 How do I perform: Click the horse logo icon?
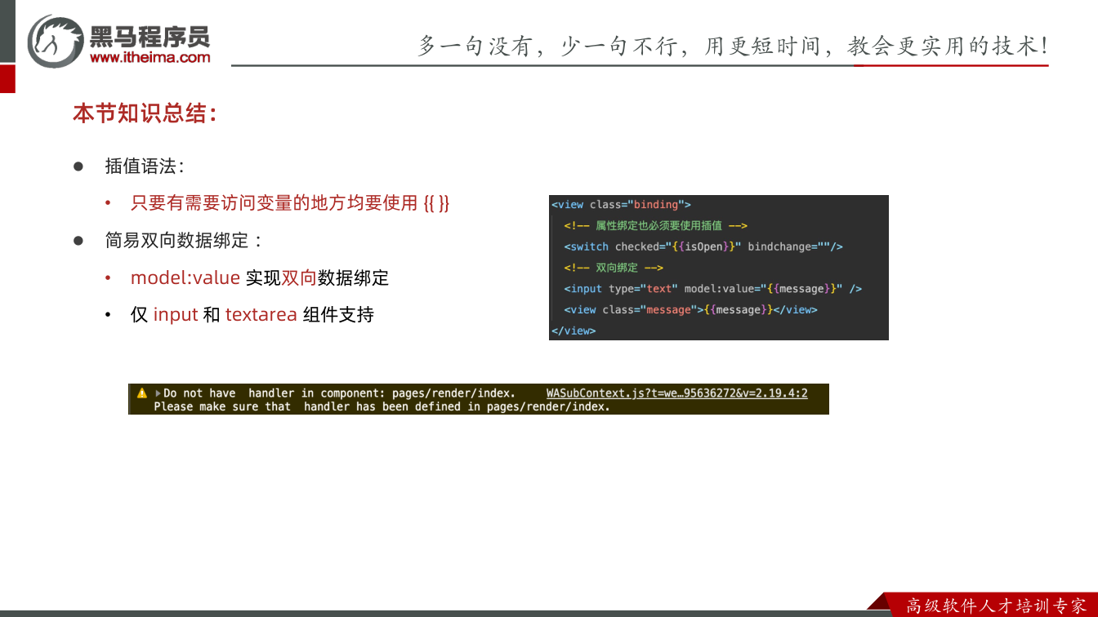55,42
